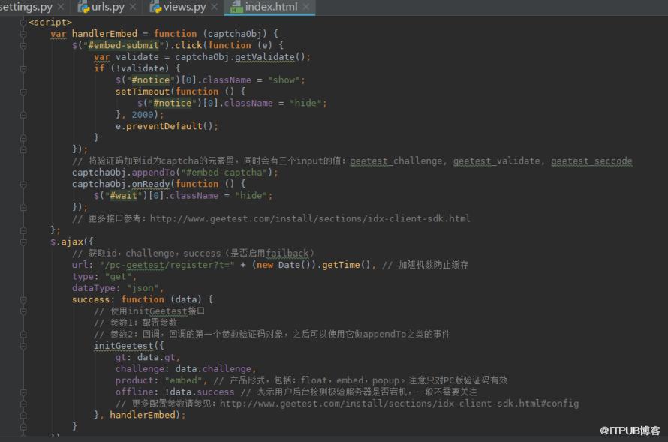Open the geetest idx-client-sdk.html#config link
The width and height of the screenshot is (668, 442).
pyautogui.click(x=399, y=404)
